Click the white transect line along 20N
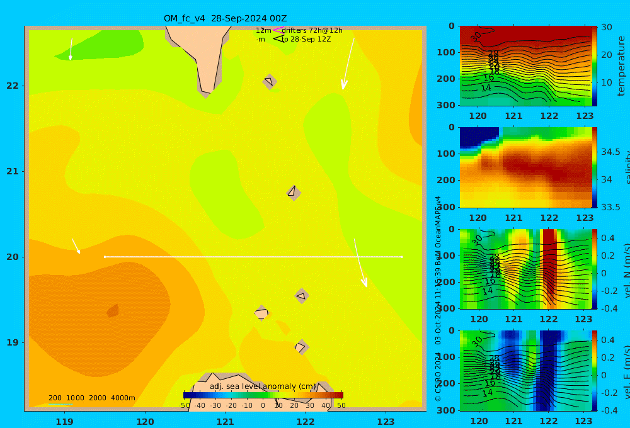 (253, 257)
